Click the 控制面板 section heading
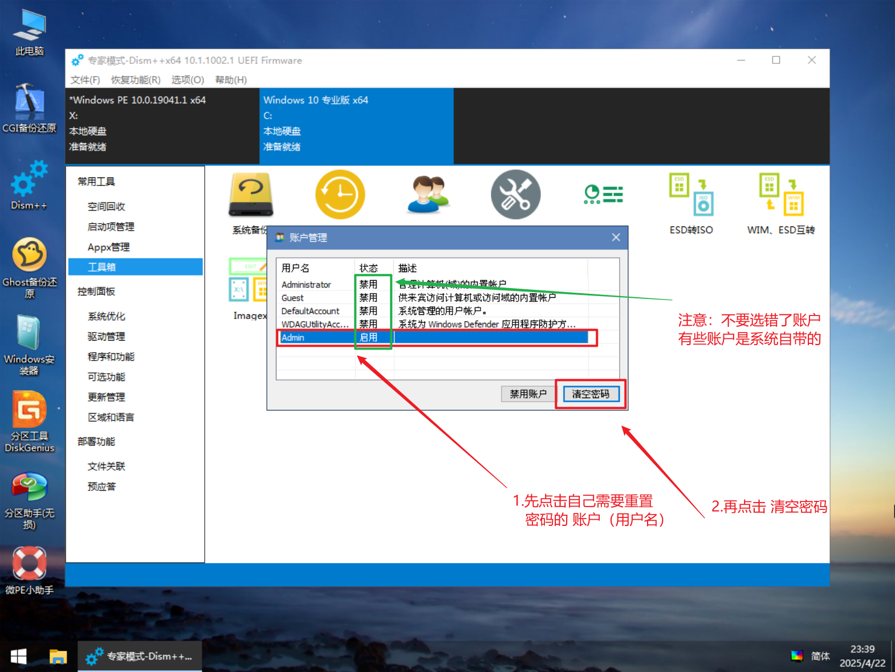 (96, 292)
